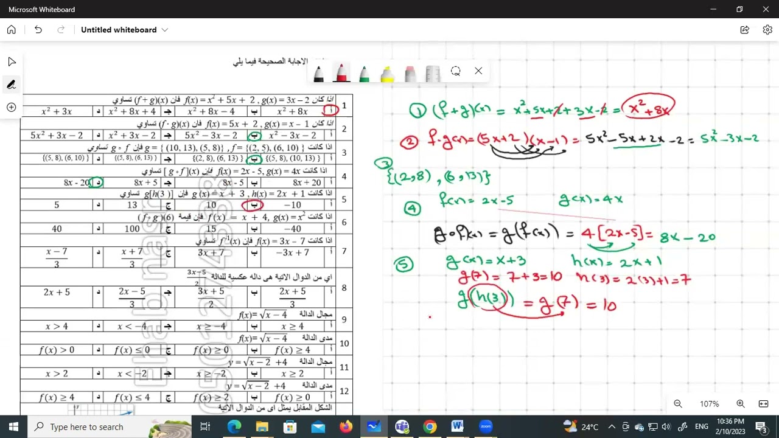
Task: Launch Microsoft Edge from taskbar
Action: [x=234, y=426]
